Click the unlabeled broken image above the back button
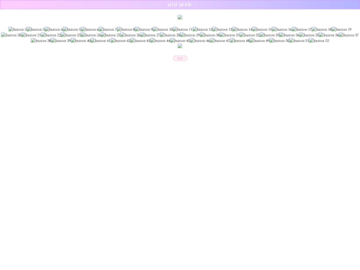The width and height of the screenshot is (360, 270). [180, 46]
